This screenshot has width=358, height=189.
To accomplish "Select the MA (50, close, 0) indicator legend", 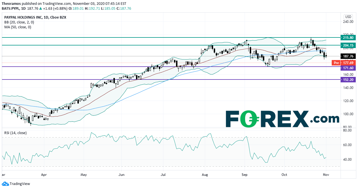I will (18, 27).
